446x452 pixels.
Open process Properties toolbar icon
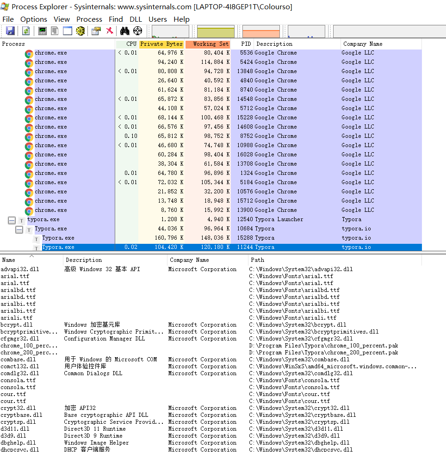coord(96,31)
